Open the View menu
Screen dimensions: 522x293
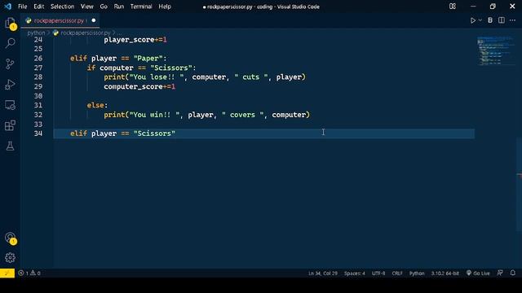(87, 7)
